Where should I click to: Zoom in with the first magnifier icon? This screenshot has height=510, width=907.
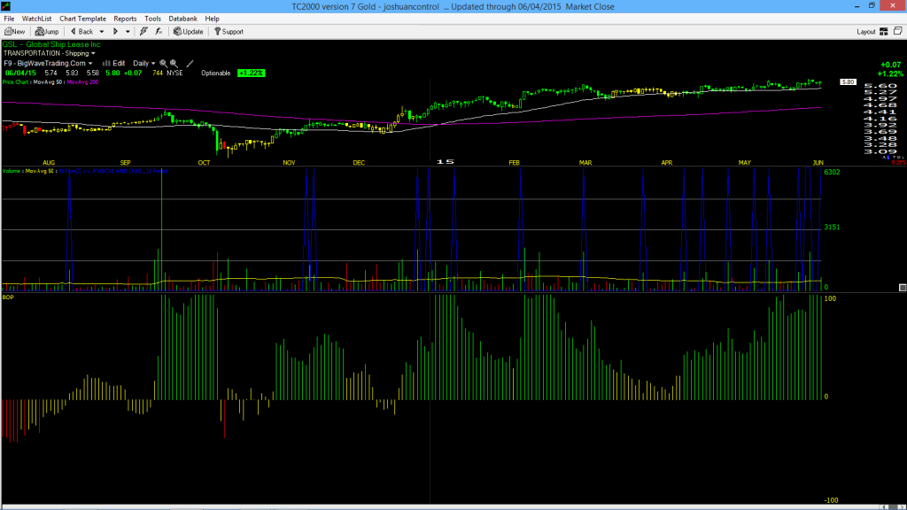[x=163, y=64]
